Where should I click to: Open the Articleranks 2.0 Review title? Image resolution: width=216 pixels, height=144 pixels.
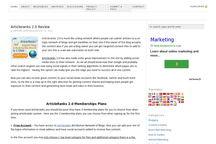(30, 27)
